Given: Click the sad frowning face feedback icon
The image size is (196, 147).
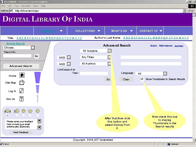Looking at the screenshot, I should (x=38, y=111).
